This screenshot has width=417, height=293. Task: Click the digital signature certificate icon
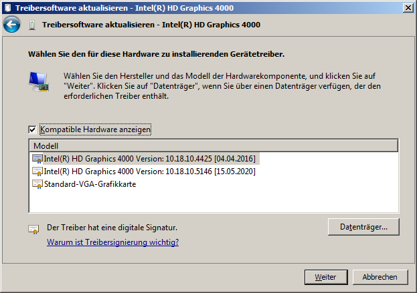coord(33,230)
